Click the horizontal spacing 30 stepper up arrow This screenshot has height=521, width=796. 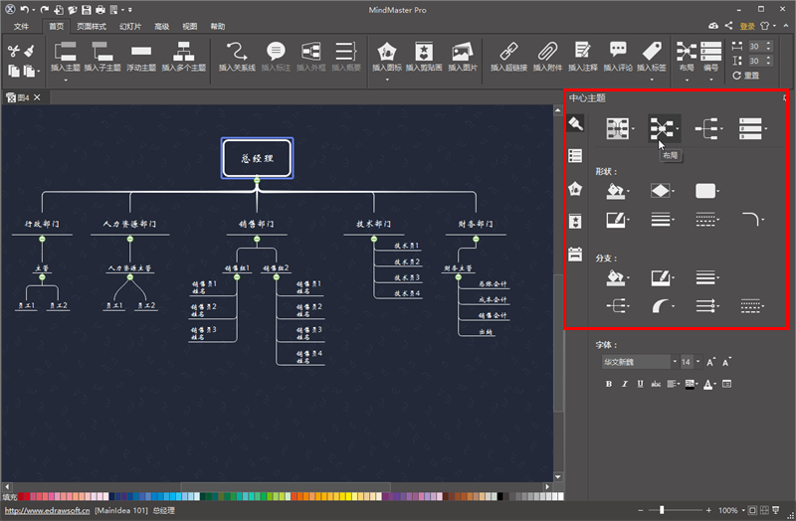coord(768,44)
